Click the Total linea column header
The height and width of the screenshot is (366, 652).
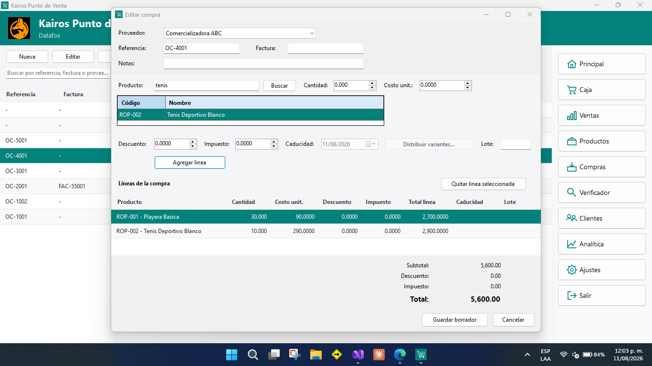(422, 202)
